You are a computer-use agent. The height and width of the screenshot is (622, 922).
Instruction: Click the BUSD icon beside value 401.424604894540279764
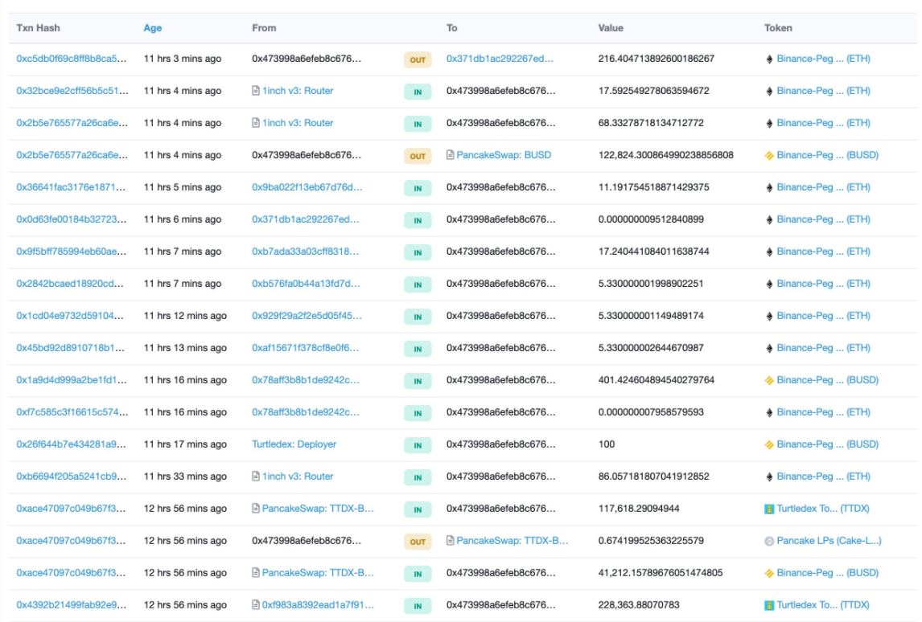(x=769, y=381)
